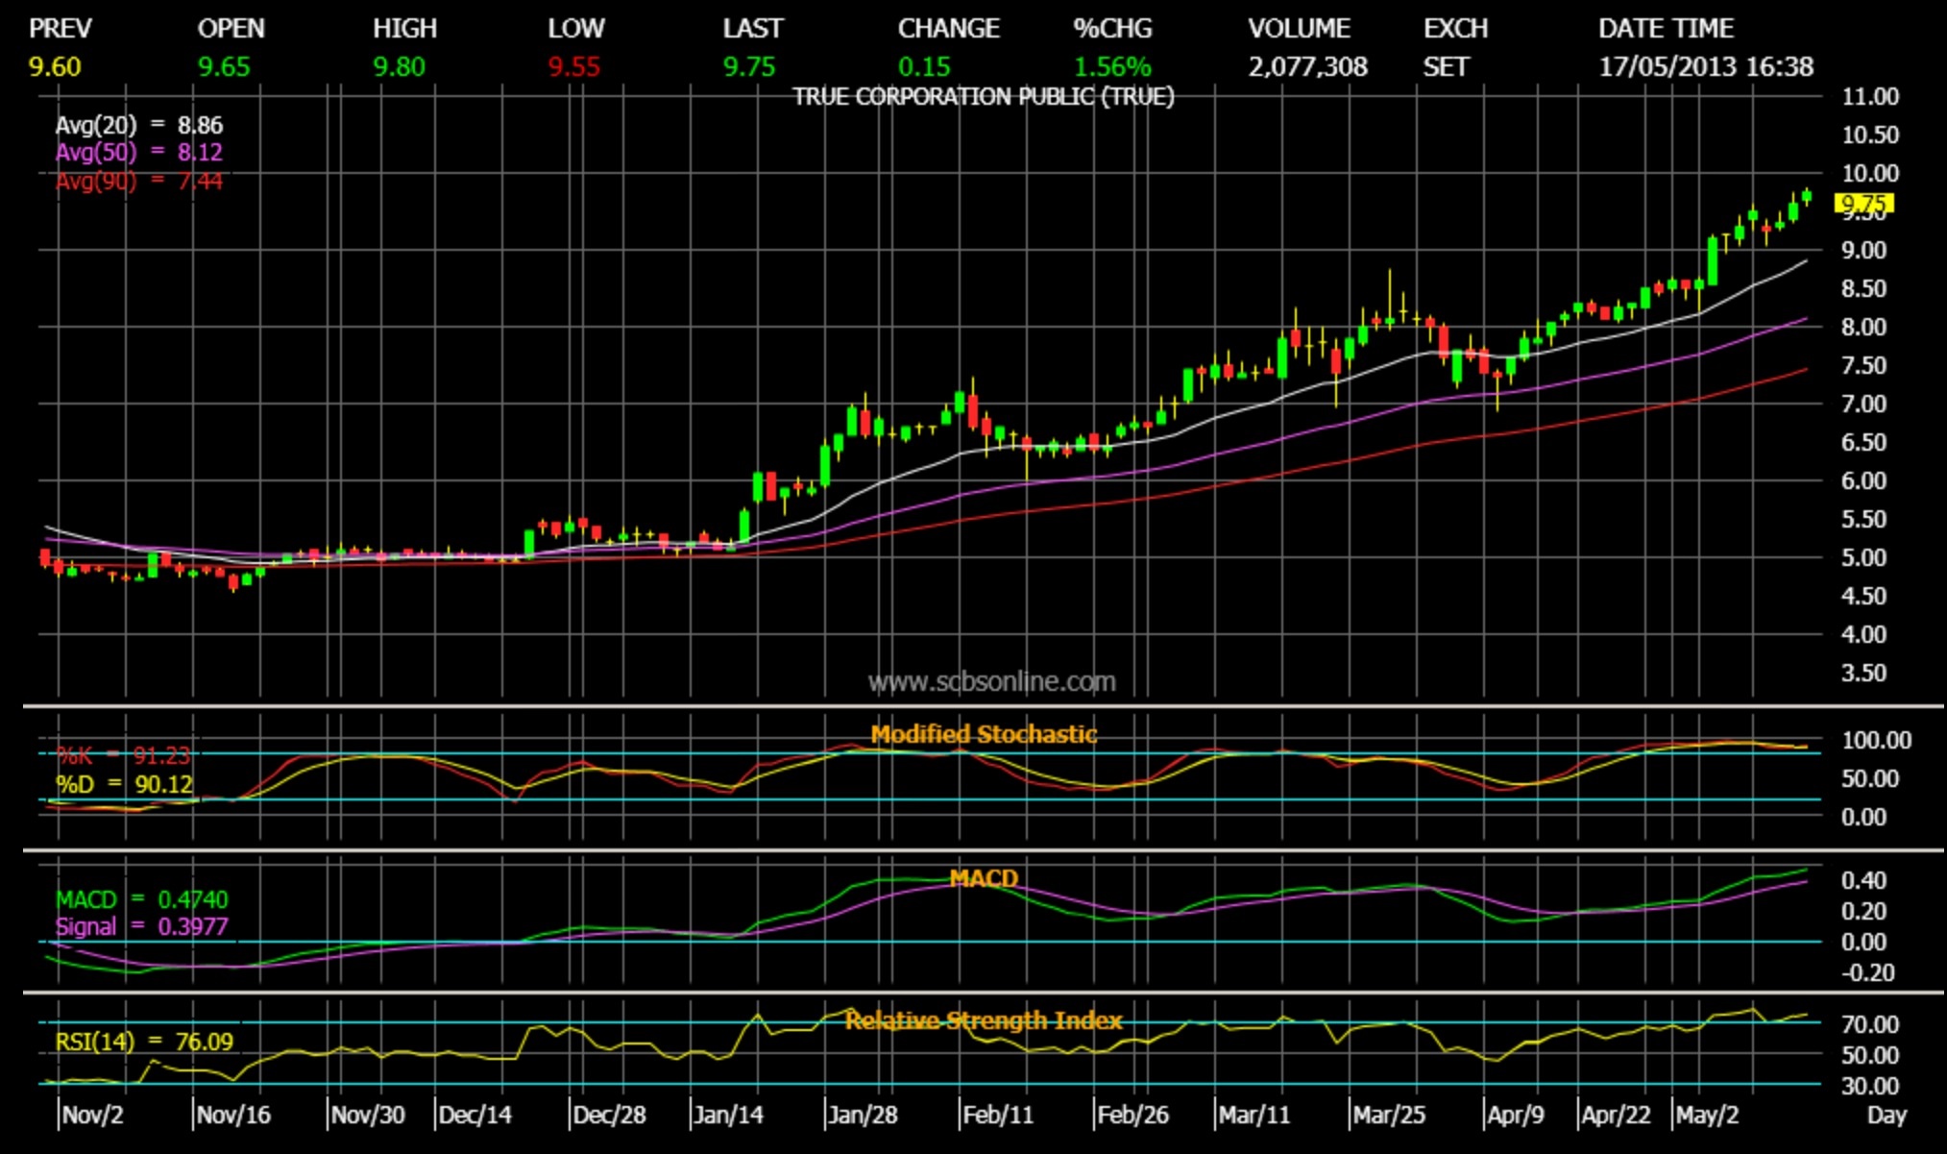
Task: Click the Dec/28 date label
Action: [610, 1116]
